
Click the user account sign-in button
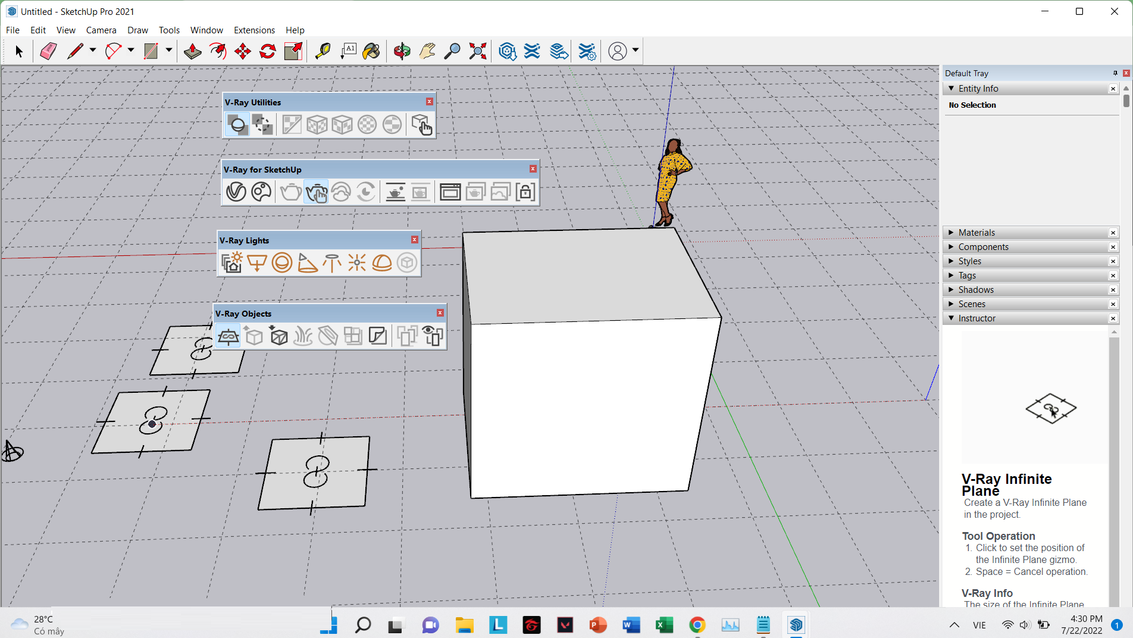[x=618, y=51]
